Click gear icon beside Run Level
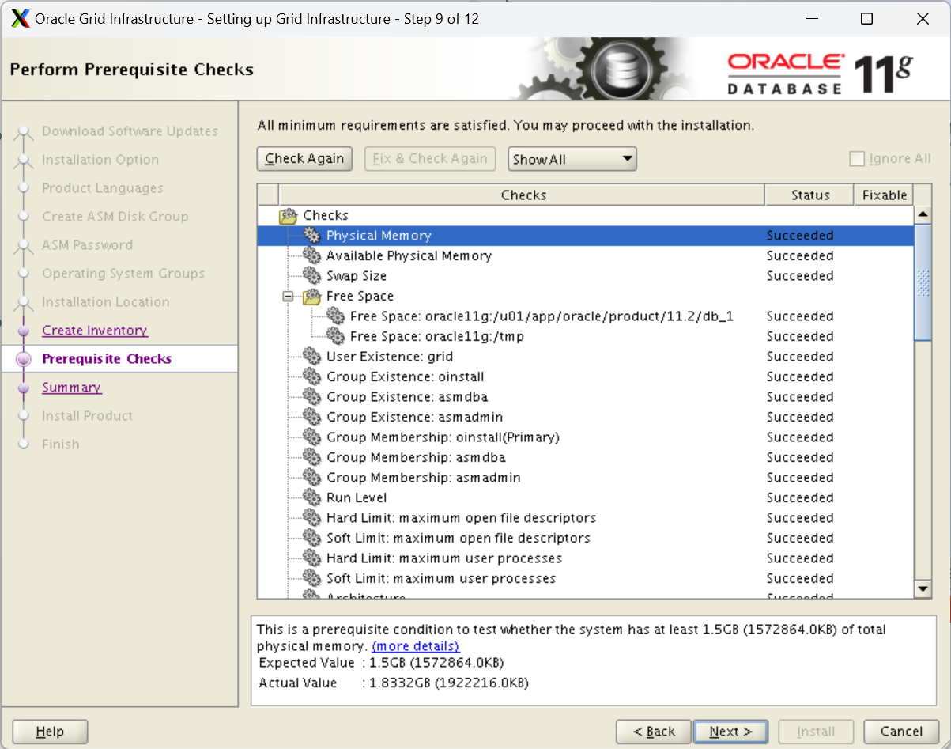This screenshot has height=749, width=951. 313,497
